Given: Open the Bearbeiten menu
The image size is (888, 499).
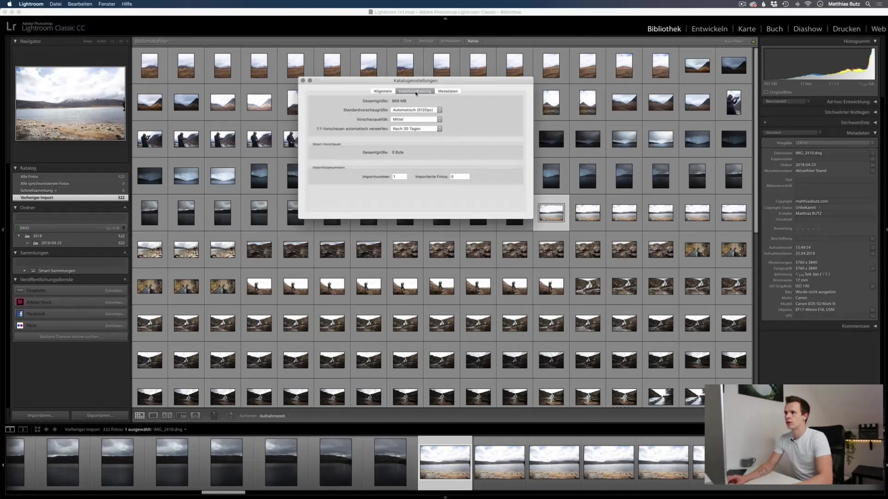Looking at the screenshot, I should (80, 4).
